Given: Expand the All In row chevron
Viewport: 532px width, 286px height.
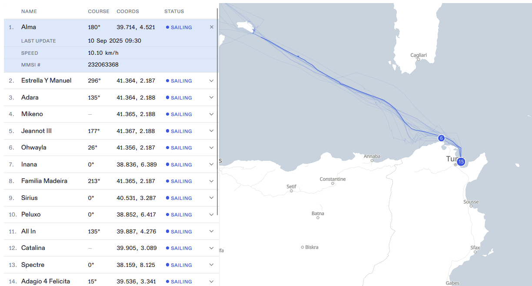Looking at the screenshot, I should pyautogui.click(x=212, y=231).
